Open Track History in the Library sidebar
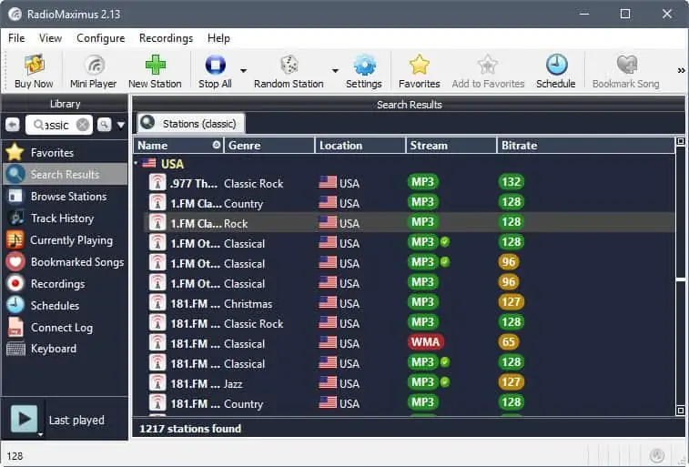 [62, 218]
